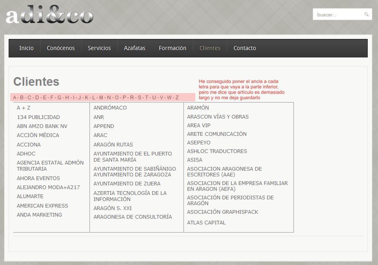Screen dimensions: 378x265
Task: Click ARAGONESA DE CONSULTORÍA entry
Action: (x=133, y=217)
